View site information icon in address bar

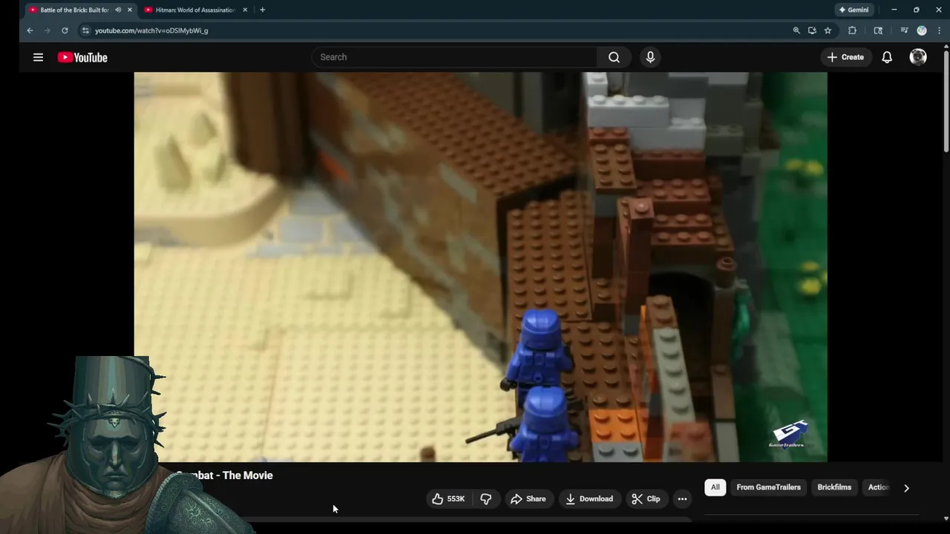pos(85,30)
